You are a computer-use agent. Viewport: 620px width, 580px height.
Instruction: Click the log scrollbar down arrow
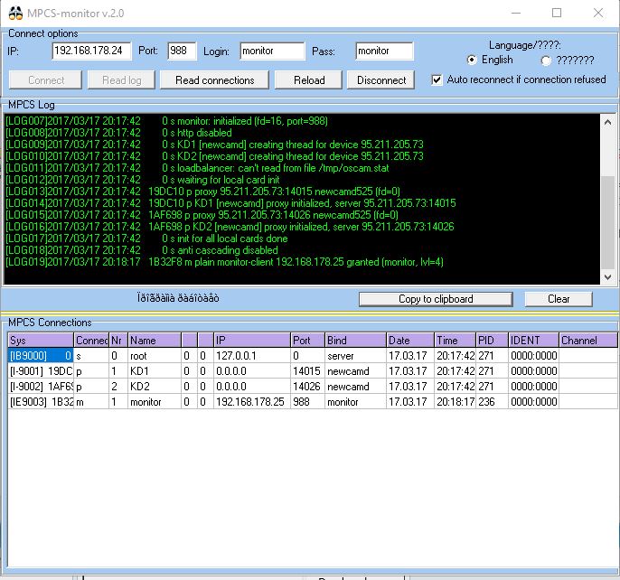click(607, 277)
